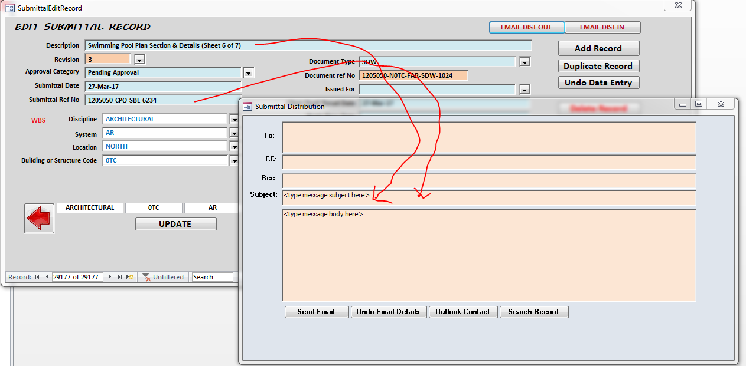Click the Location field showing NORTH

(x=165, y=147)
